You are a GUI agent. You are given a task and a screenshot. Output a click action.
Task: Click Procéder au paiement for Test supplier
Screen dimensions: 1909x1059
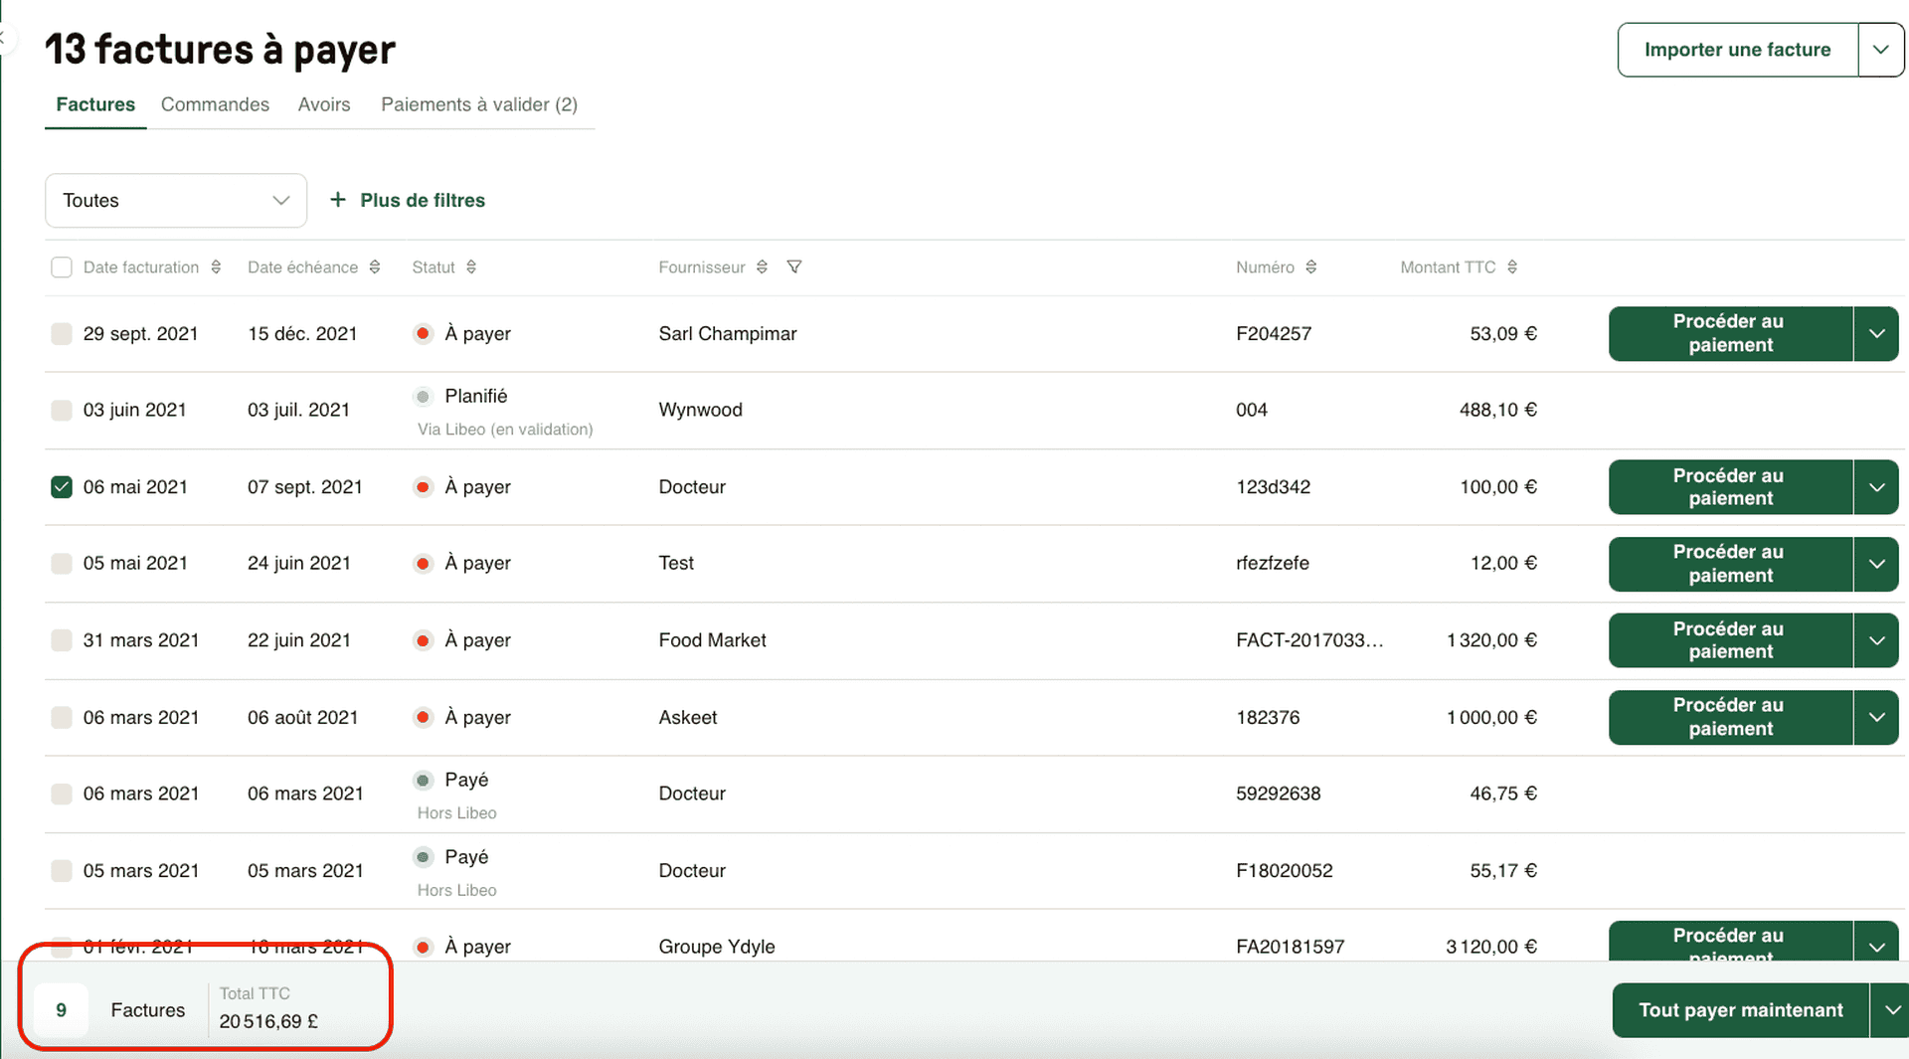[x=1730, y=564]
